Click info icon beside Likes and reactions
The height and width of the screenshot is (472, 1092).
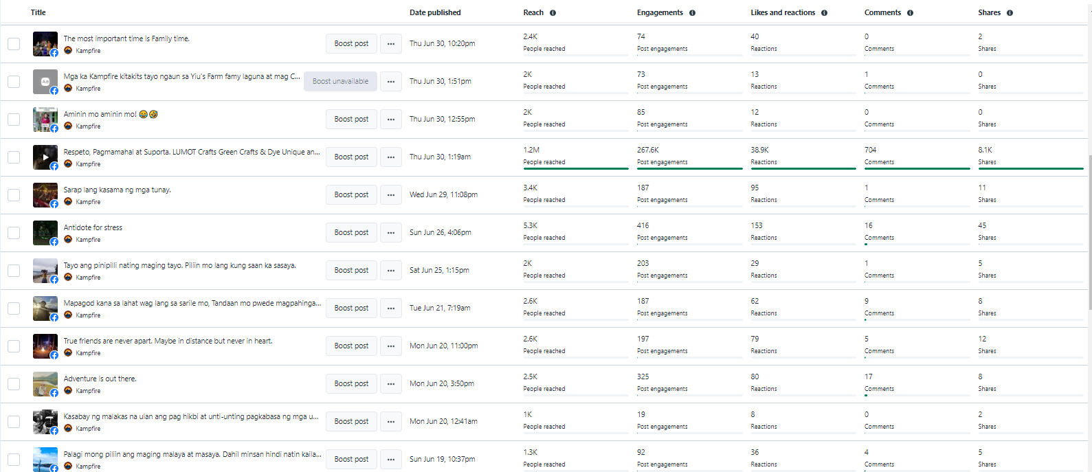(824, 13)
